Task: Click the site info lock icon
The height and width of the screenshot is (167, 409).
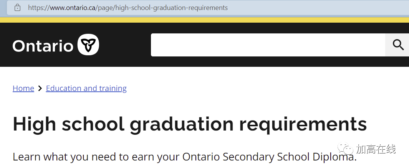Action: [18, 8]
